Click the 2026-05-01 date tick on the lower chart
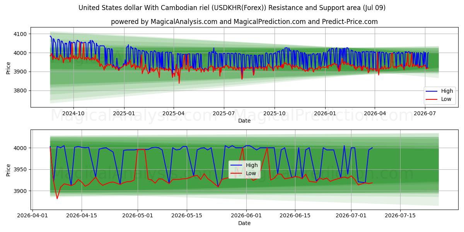 click(138, 216)
